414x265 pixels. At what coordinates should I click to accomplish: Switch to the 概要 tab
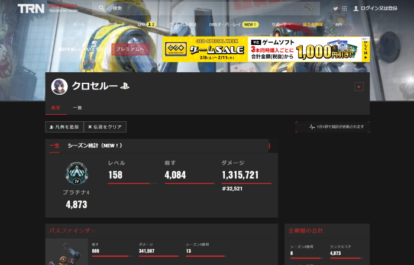pyautogui.click(x=56, y=108)
